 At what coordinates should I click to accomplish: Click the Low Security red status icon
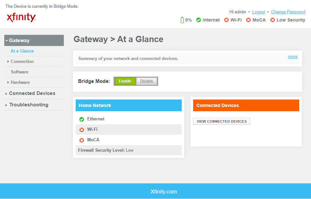coord(272,20)
